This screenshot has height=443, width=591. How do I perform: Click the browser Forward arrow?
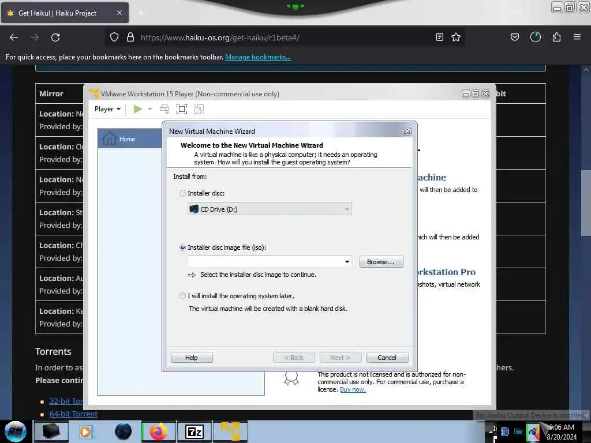[35, 37]
